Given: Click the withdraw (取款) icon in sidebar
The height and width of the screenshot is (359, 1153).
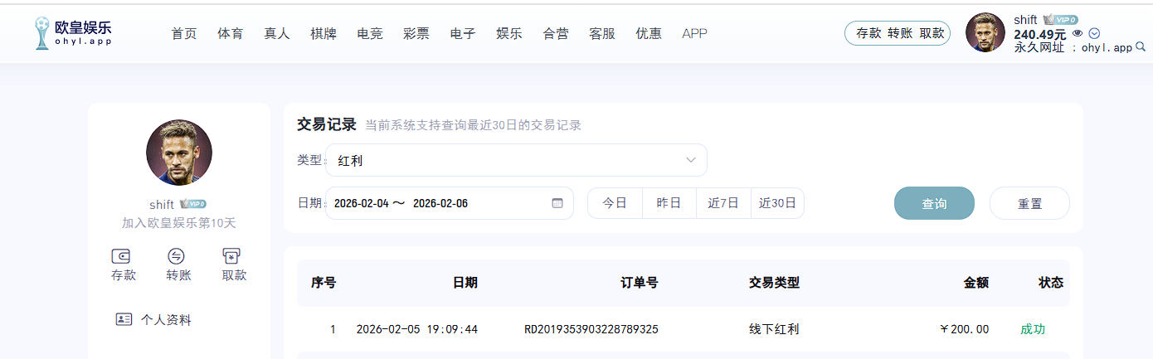Looking at the screenshot, I should tap(233, 256).
